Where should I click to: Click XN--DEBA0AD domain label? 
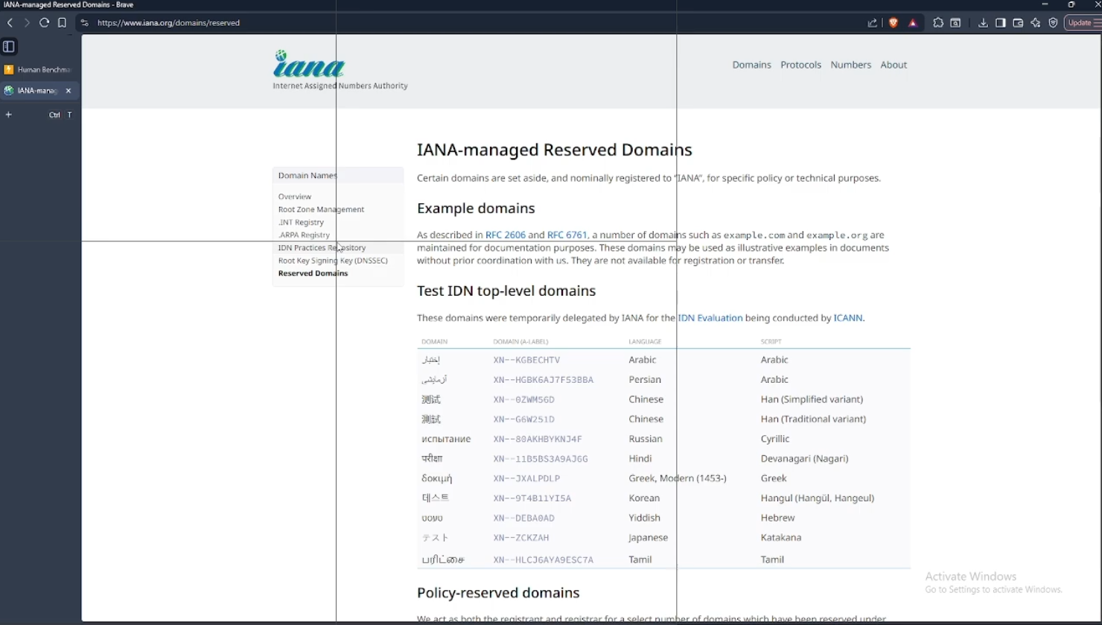(x=523, y=518)
